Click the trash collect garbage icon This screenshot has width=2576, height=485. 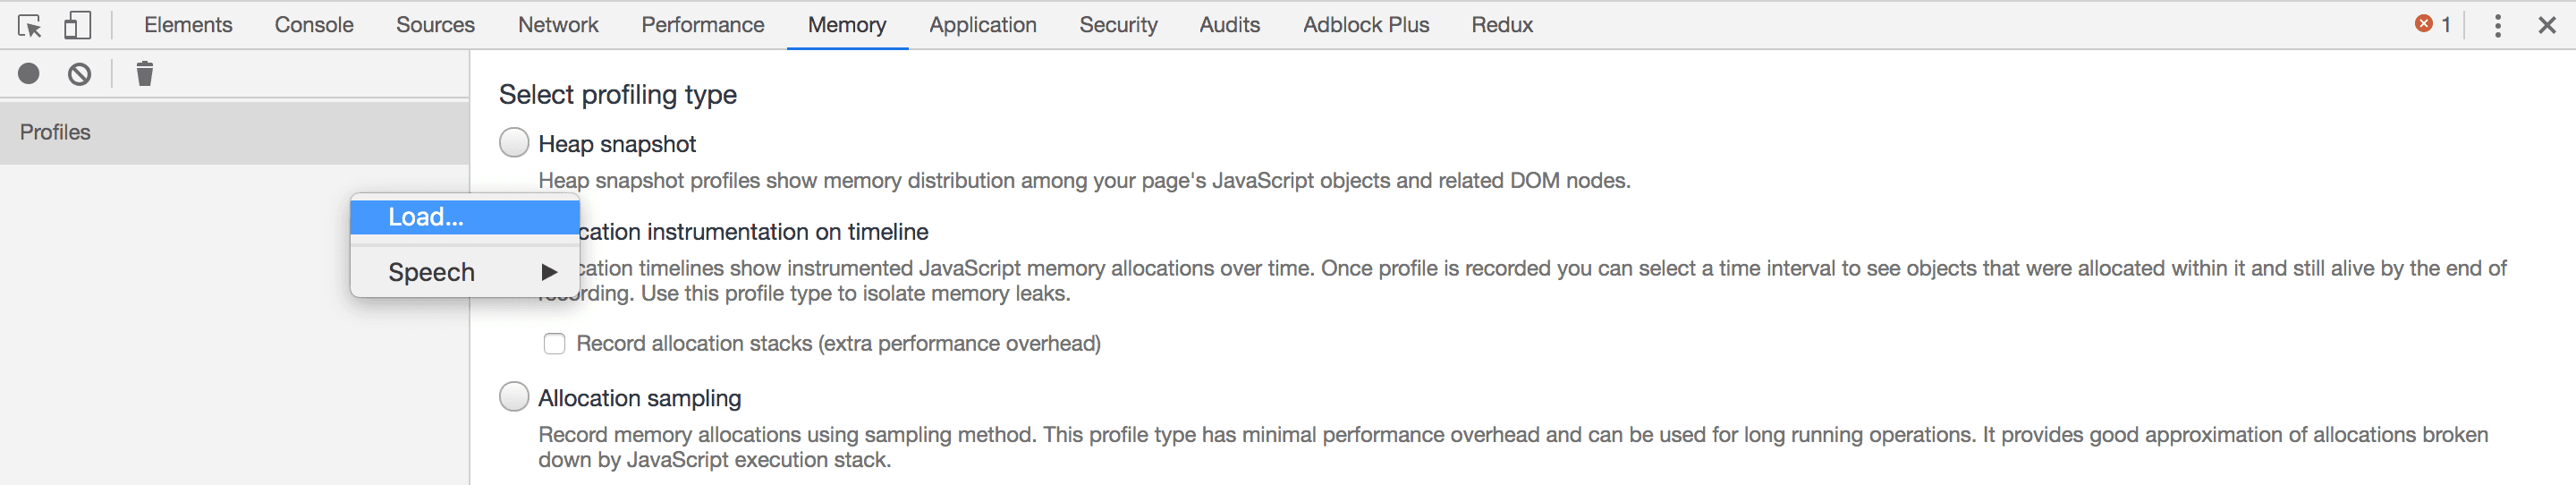coord(145,74)
